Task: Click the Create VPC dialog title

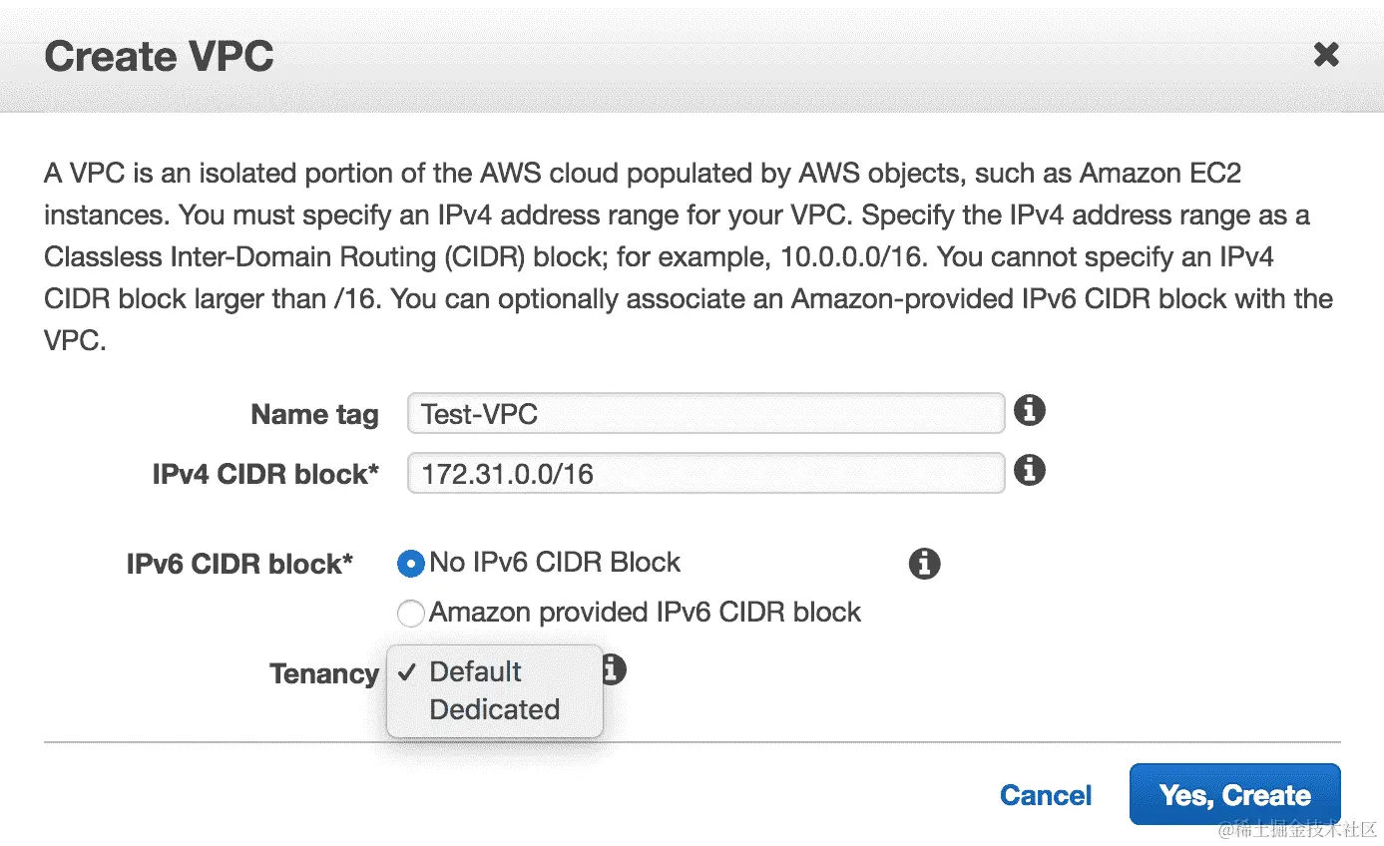Action: (159, 56)
